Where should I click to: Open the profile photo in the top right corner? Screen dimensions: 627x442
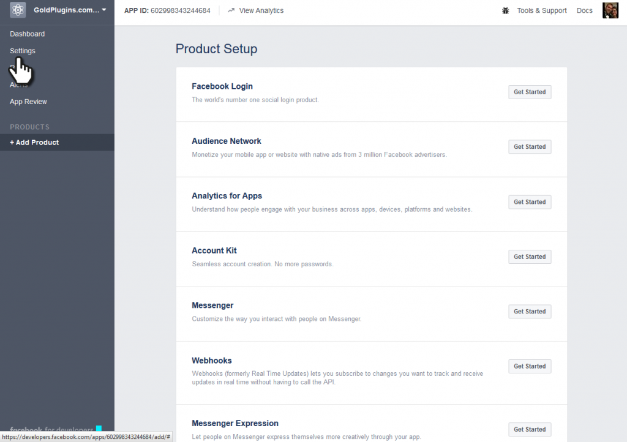[610, 10]
